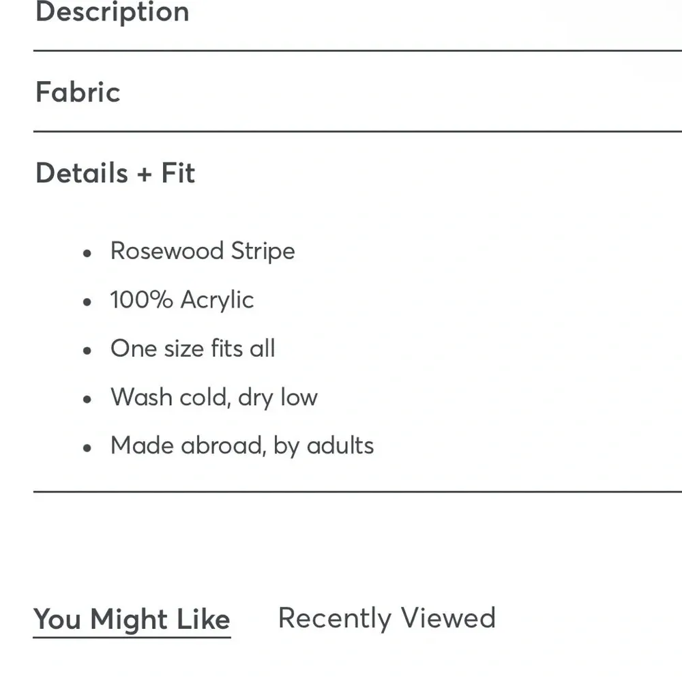Collapse the Details + Fit section

pyautogui.click(x=115, y=173)
